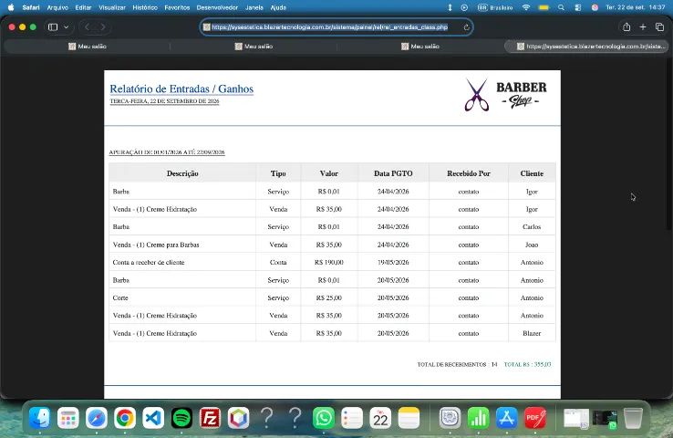
Task: Open Launchpad from the Dock
Action: click(x=68, y=417)
